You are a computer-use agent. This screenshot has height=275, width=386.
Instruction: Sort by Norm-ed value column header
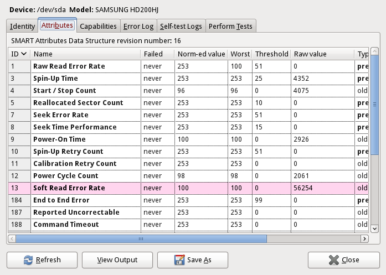pos(201,54)
